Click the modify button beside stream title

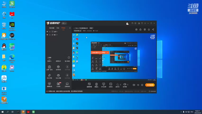coord(91,28)
